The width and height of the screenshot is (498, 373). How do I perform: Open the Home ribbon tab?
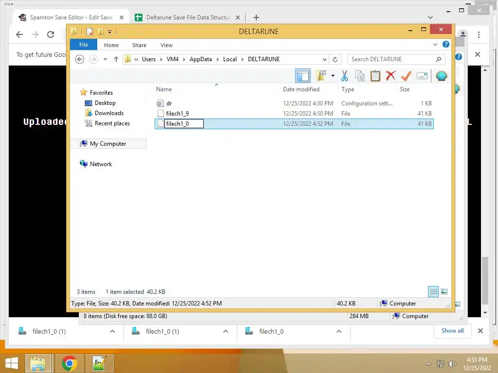[x=111, y=45]
